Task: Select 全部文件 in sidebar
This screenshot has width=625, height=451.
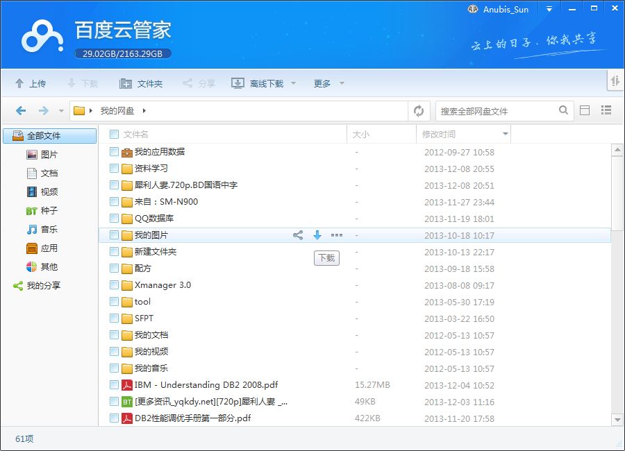Action: (50, 136)
